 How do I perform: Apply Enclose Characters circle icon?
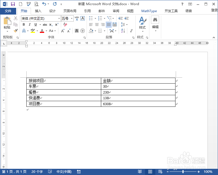pos(83,31)
